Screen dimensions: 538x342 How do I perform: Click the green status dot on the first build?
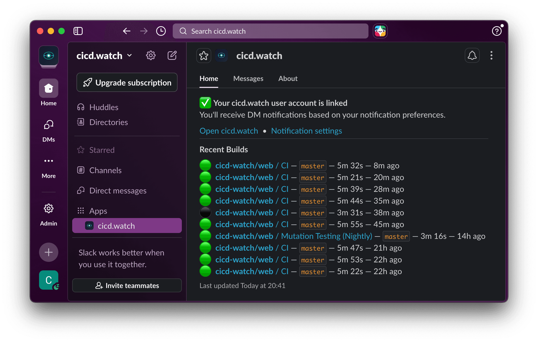205,165
